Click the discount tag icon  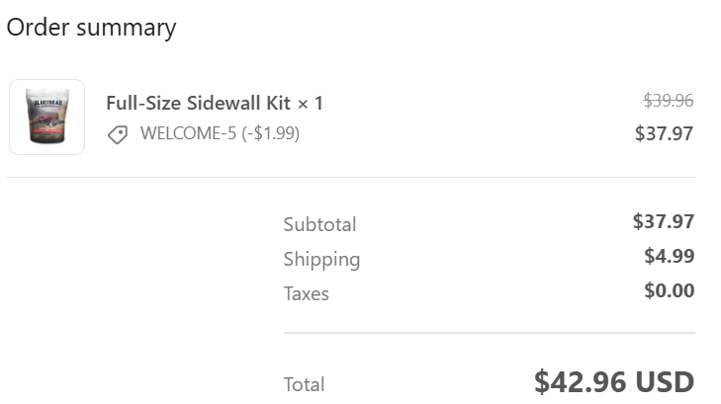[x=118, y=134]
